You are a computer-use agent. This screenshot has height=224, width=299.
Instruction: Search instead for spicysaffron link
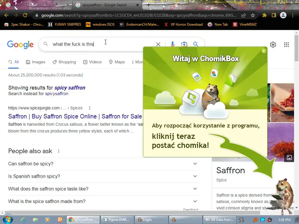coord(56,94)
